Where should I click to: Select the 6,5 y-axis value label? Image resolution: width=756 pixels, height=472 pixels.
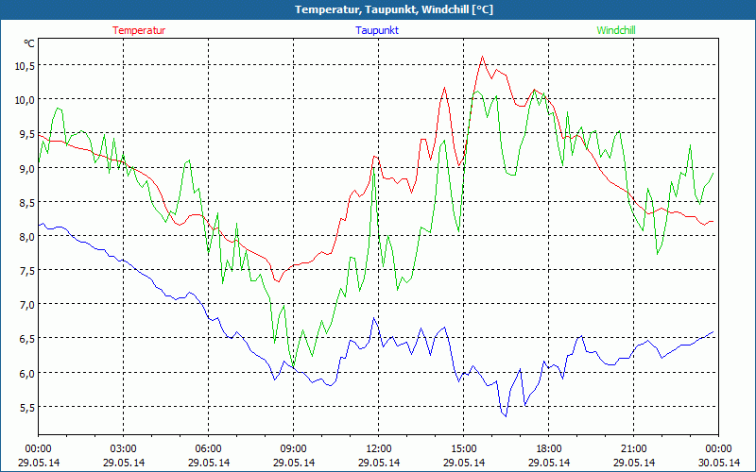coord(25,339)
